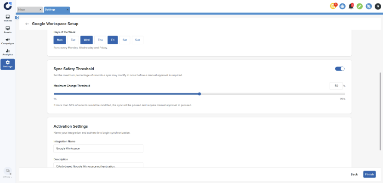The width and height of the screenshot is (383, 183).
Task: Click the green pencil compose icon
Action: [360, 6]
